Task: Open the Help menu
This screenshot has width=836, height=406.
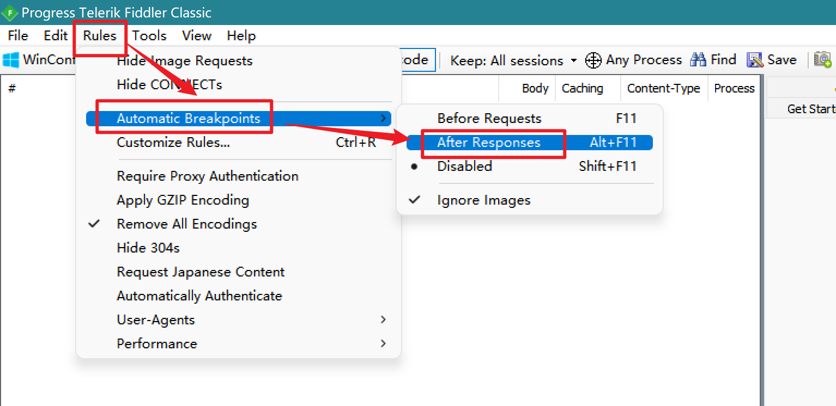Action: (241, 35)
